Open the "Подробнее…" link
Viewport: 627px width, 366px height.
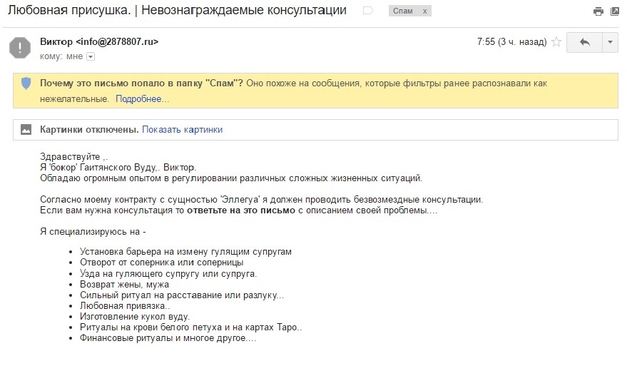point(142,98)
